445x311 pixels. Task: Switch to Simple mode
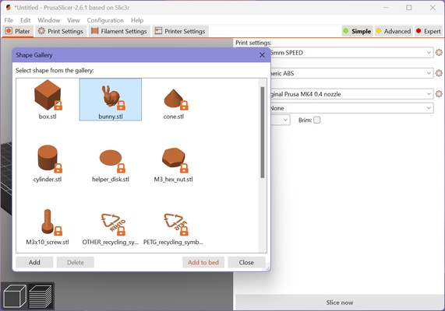pyautogui.click(x=357, y=31)
